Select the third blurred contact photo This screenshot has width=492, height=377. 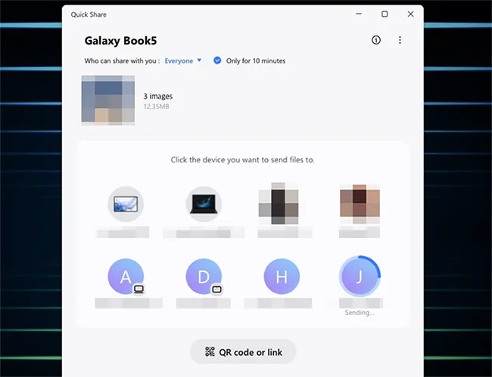282,204
